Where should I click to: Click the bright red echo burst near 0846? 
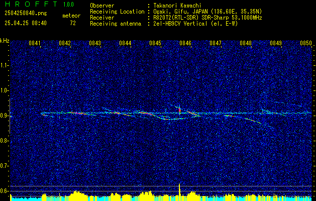pyautogui.click(x=179, y=110)
